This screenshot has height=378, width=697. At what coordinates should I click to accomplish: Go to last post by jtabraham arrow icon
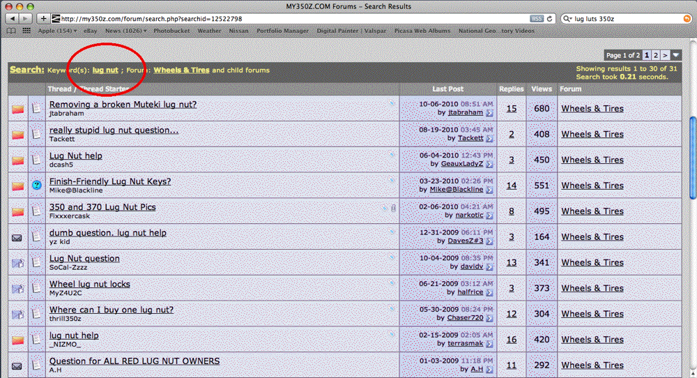(x=489, y=112)
